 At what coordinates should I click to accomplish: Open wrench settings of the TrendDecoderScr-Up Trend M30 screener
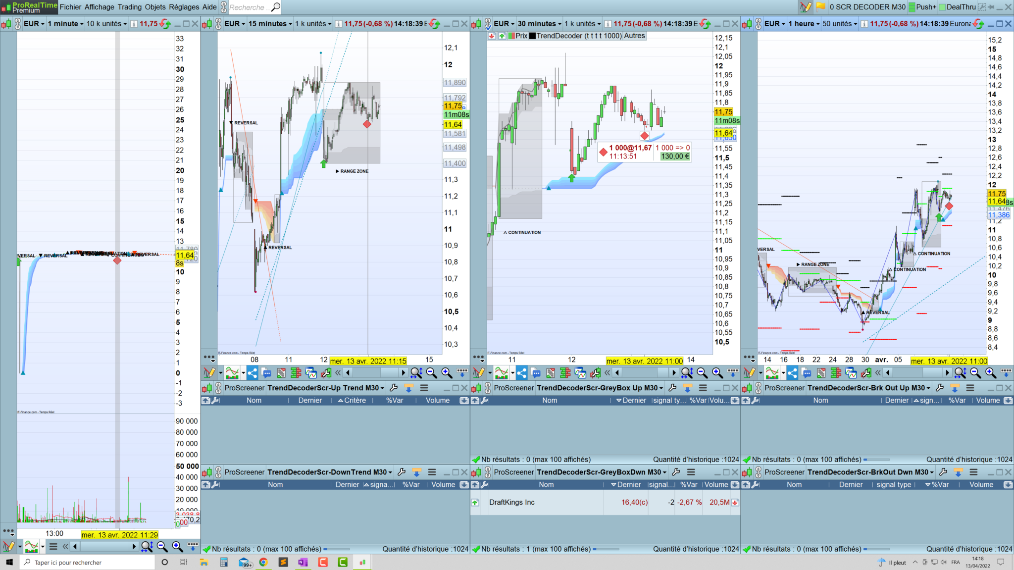[x=394, y=388]
